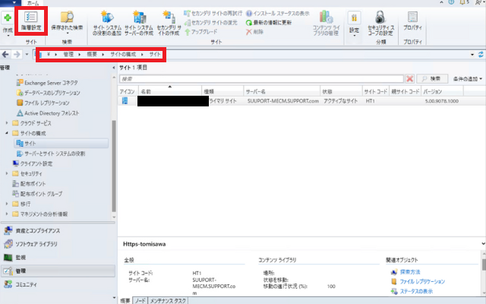Expand the クラウド サービス tree node
The image size is (486, 304).
coord(8,122)
